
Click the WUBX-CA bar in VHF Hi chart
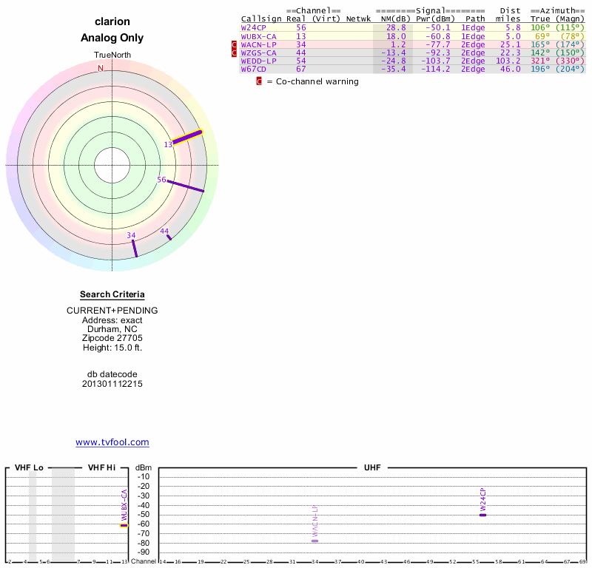point(124,525)
